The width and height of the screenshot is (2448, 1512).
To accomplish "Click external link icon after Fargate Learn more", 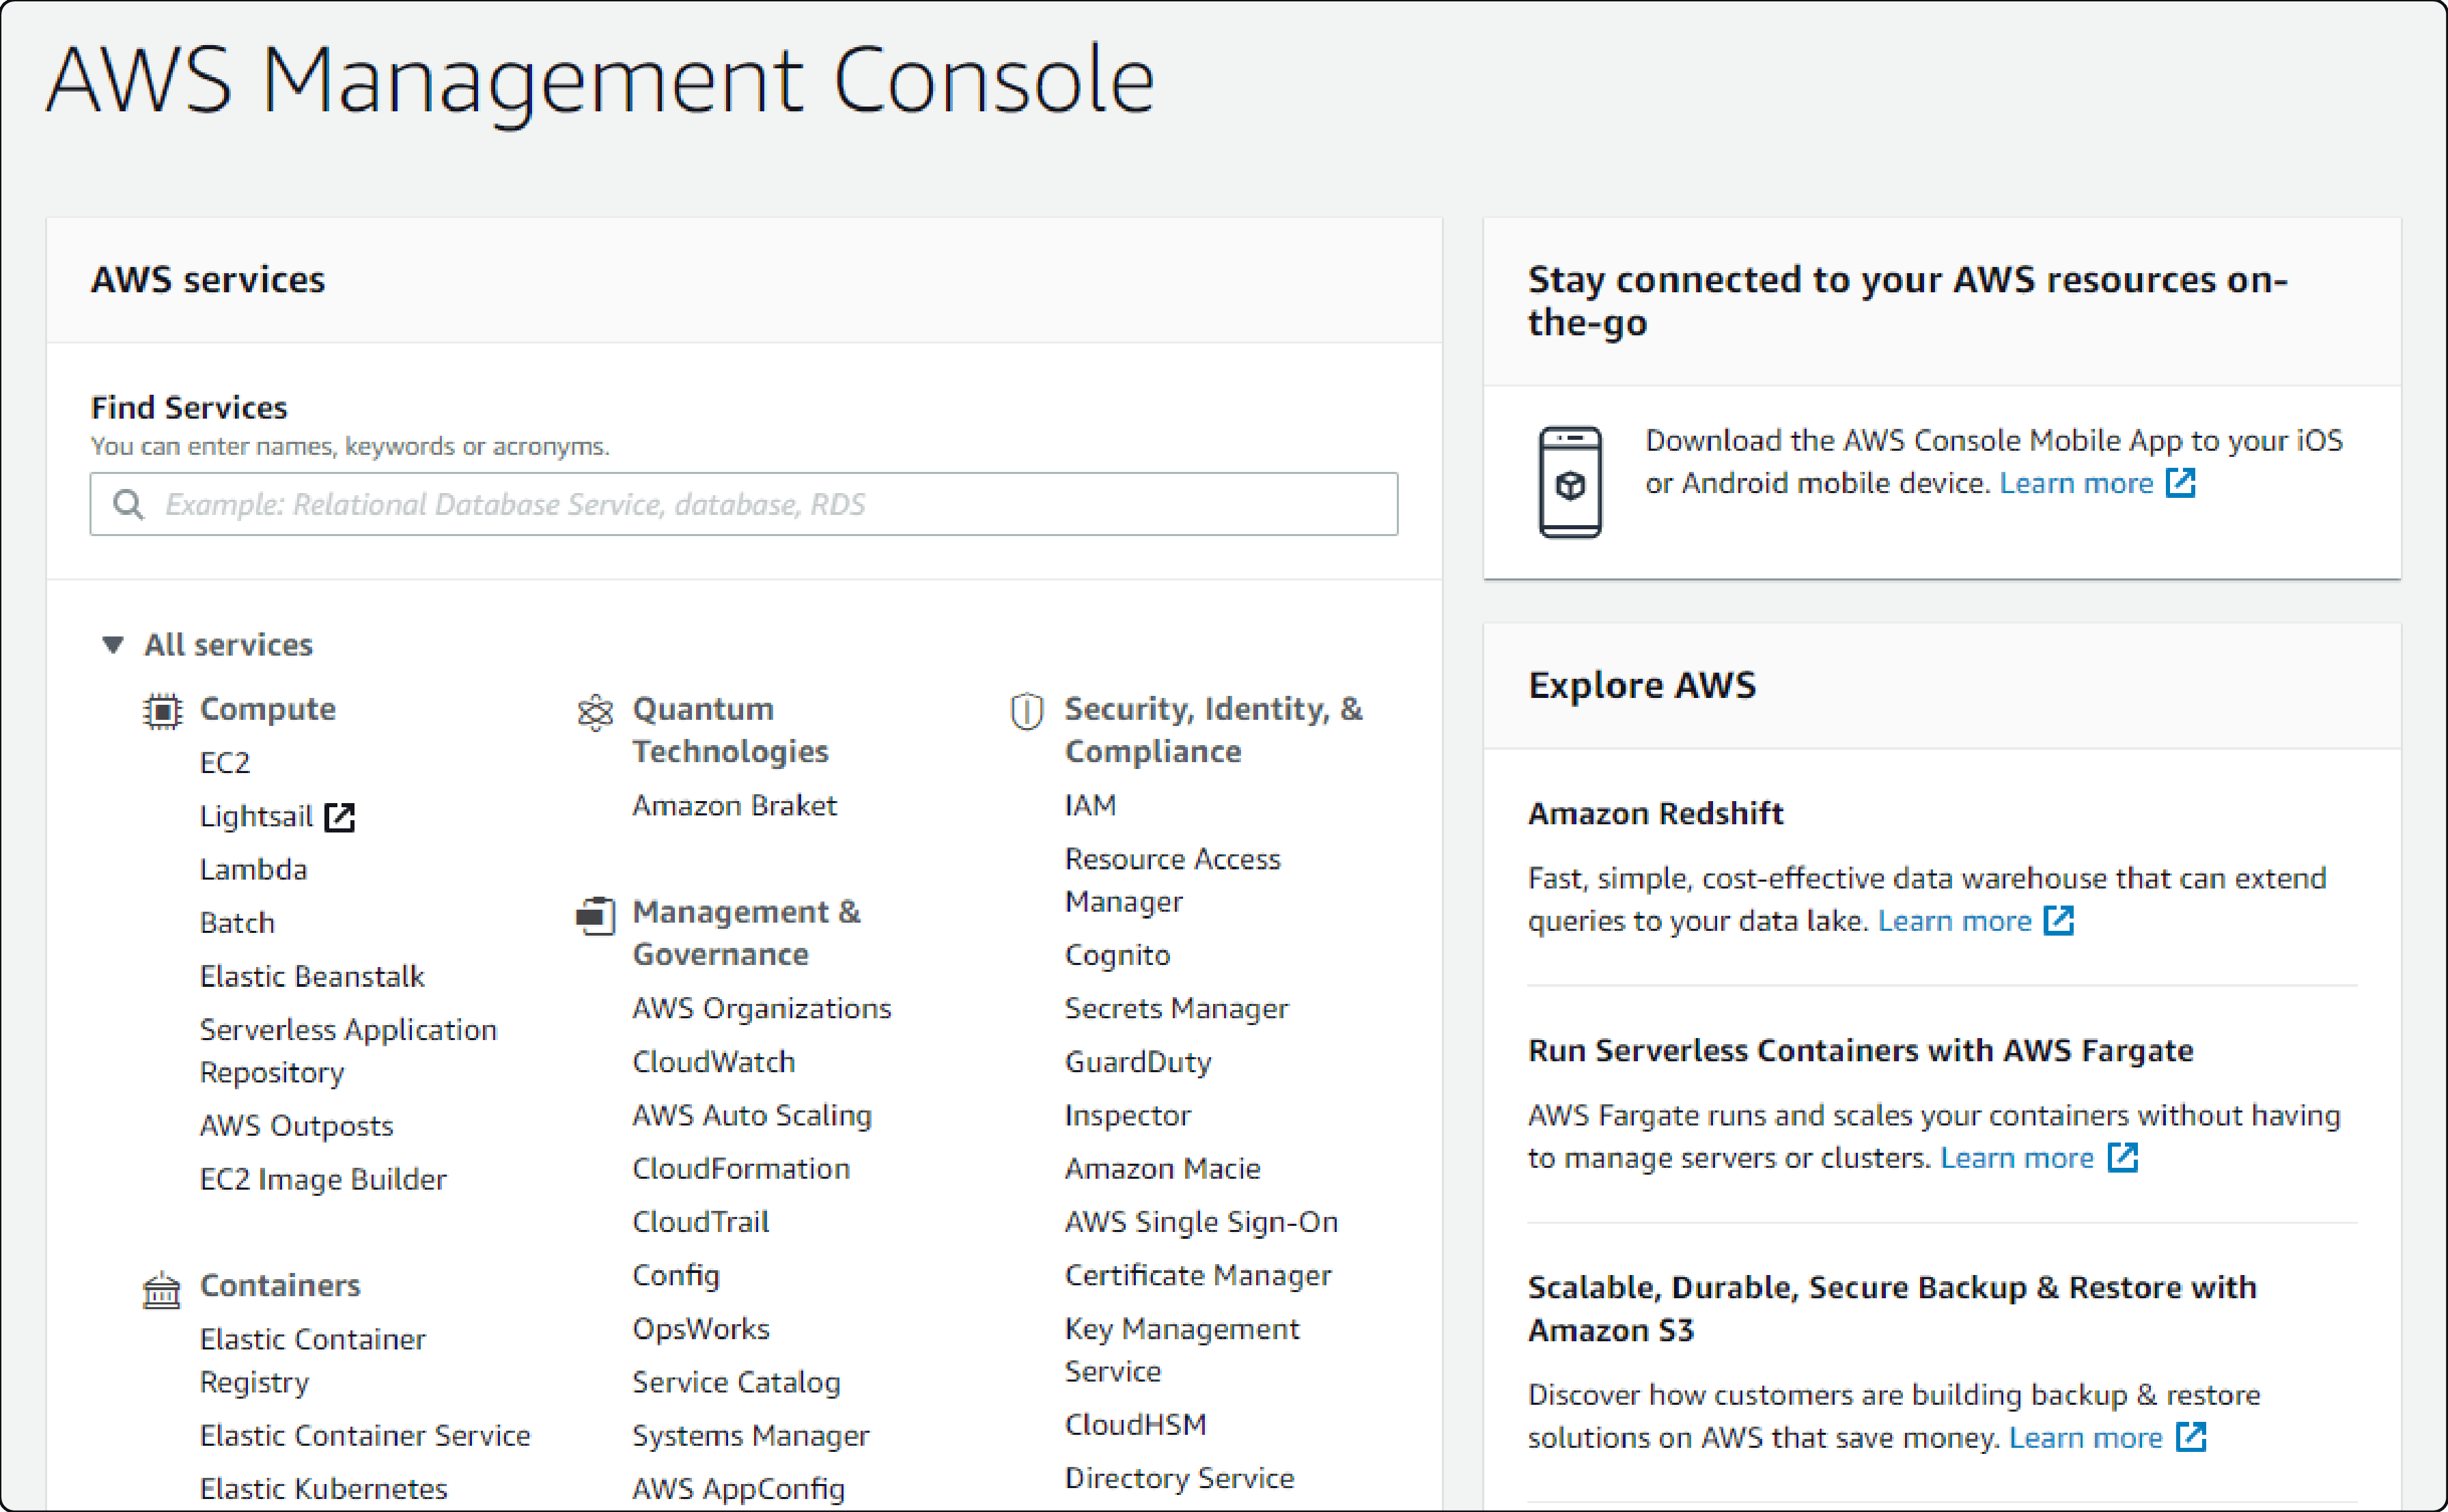I will 2122,1157.
